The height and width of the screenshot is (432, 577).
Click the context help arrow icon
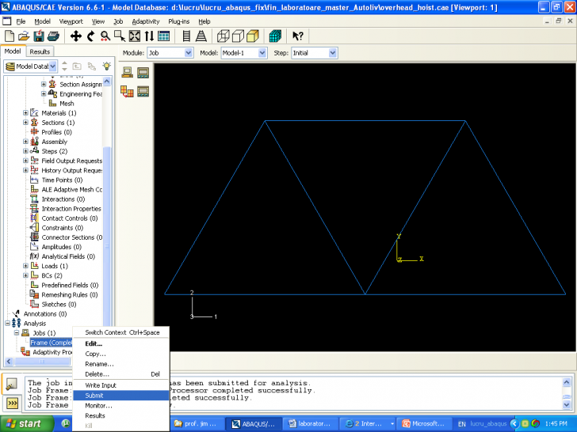coord(298,36)
